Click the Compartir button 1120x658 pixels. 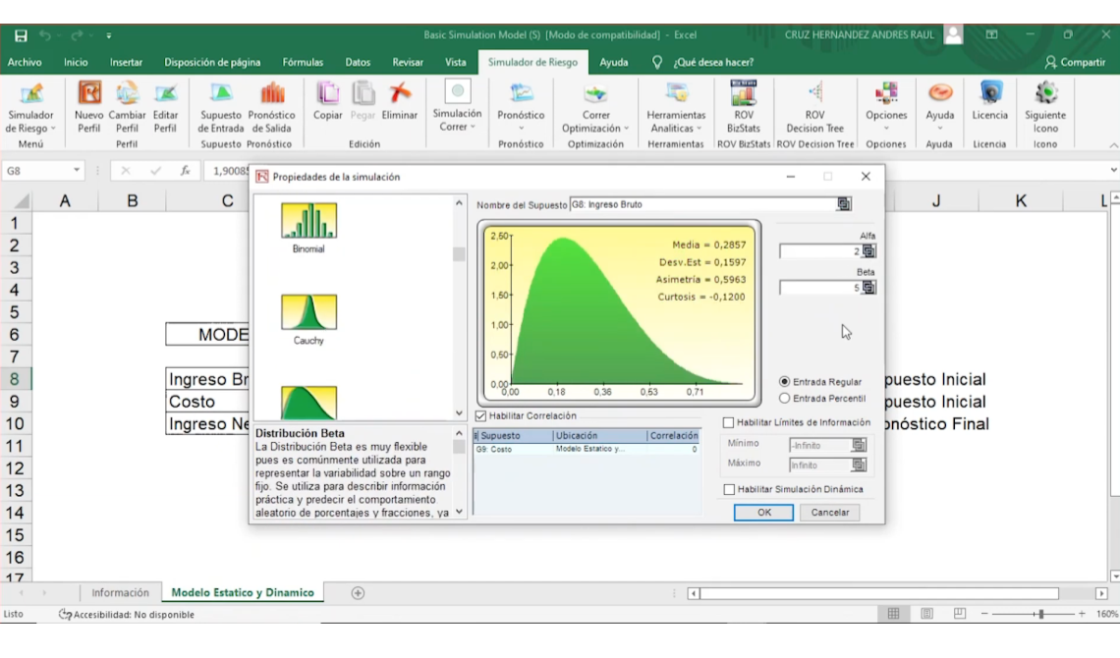[x=1074, y=62]
